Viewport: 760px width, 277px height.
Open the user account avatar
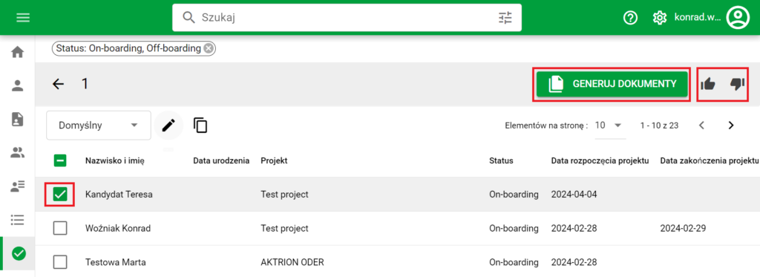pyautogui.click(x=738, y=18)
